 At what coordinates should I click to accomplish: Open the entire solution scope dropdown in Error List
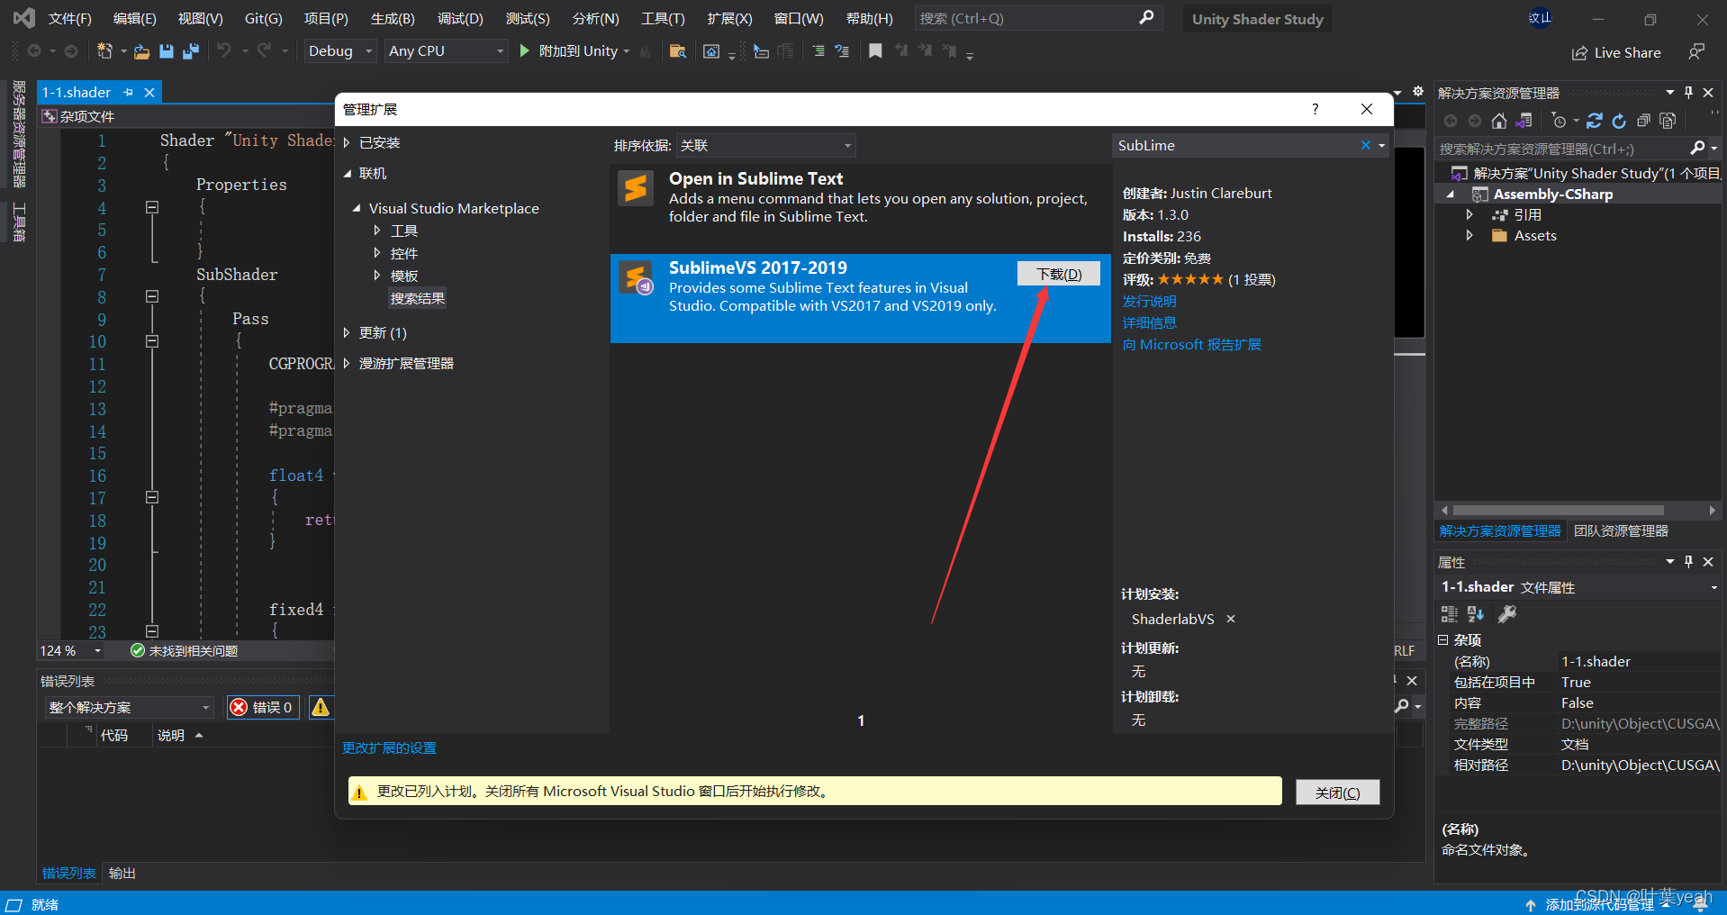pyautogui.click(x=130, y=707)
